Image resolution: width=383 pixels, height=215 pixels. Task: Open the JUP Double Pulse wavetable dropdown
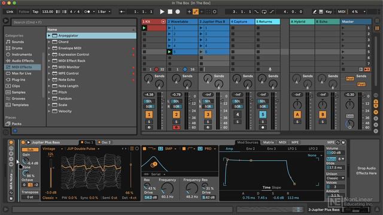pyautogui.click(x=83, y=149)
